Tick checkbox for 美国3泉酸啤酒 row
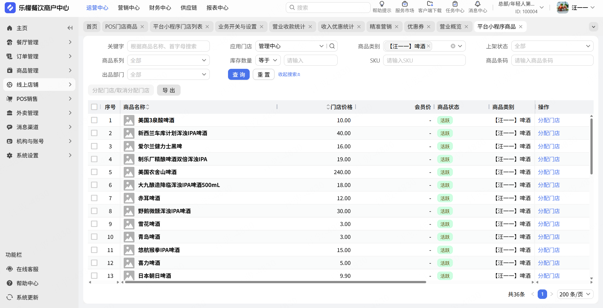 tap(94, 120)
